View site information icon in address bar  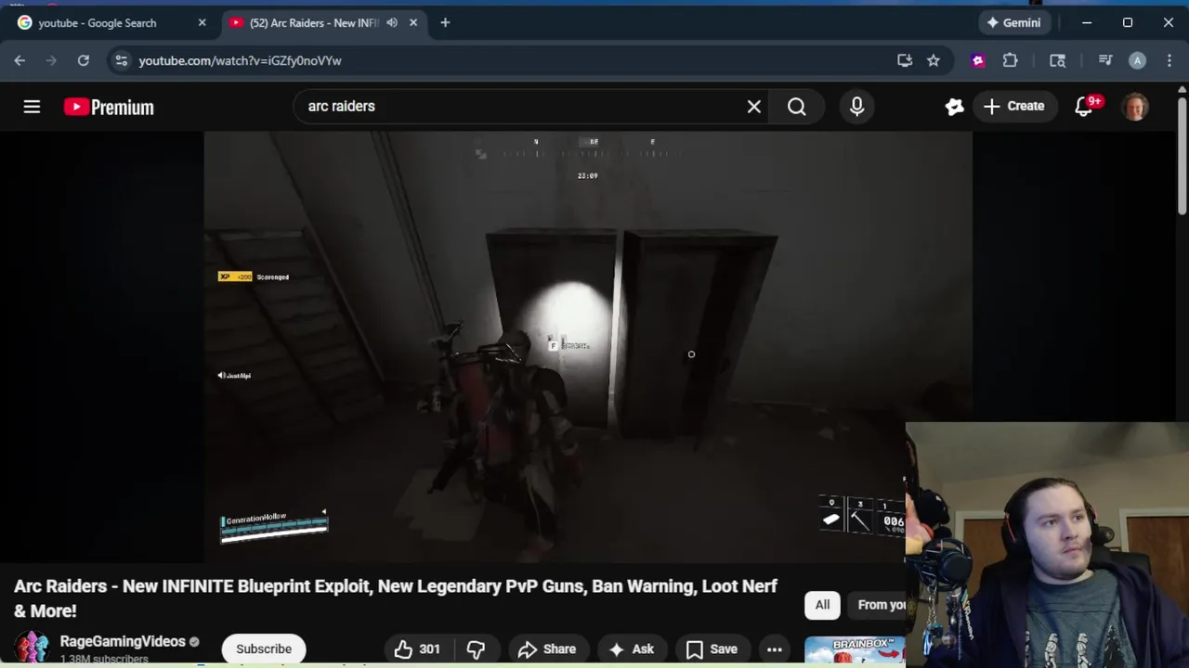pyautogui.click(x=121, y=60)
